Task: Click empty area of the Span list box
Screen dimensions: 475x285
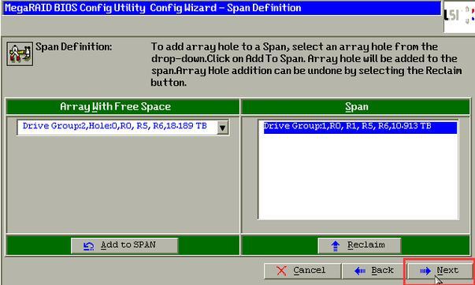Action: click(358, 176)
